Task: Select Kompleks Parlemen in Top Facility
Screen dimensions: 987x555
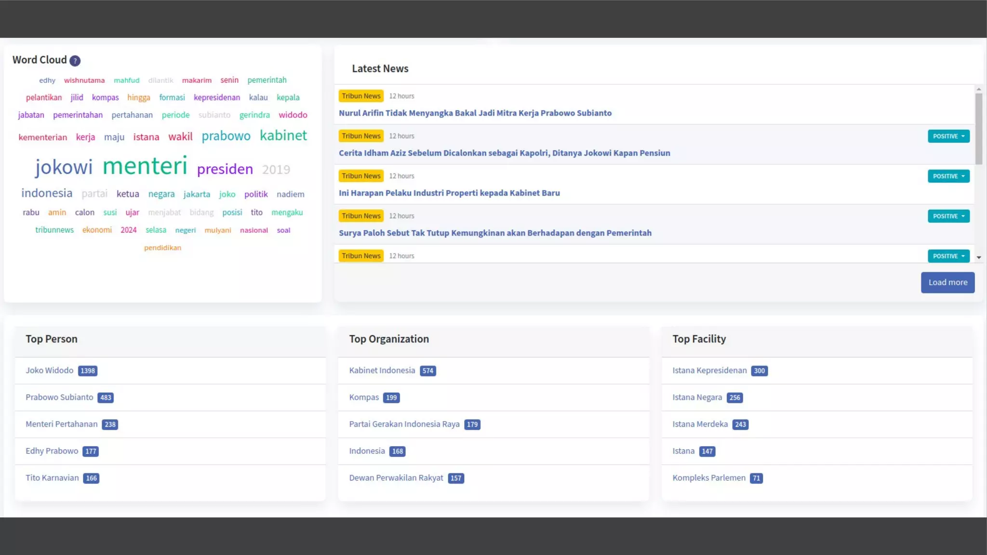Action: pyautogui.click(x=708, y=478)
